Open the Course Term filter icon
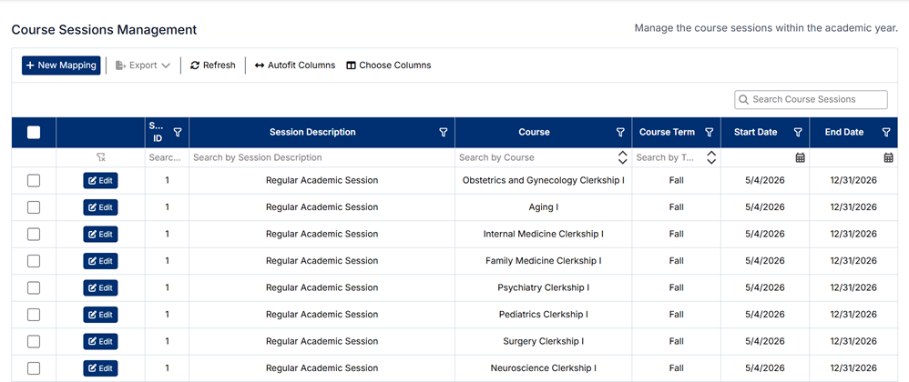 710,132
